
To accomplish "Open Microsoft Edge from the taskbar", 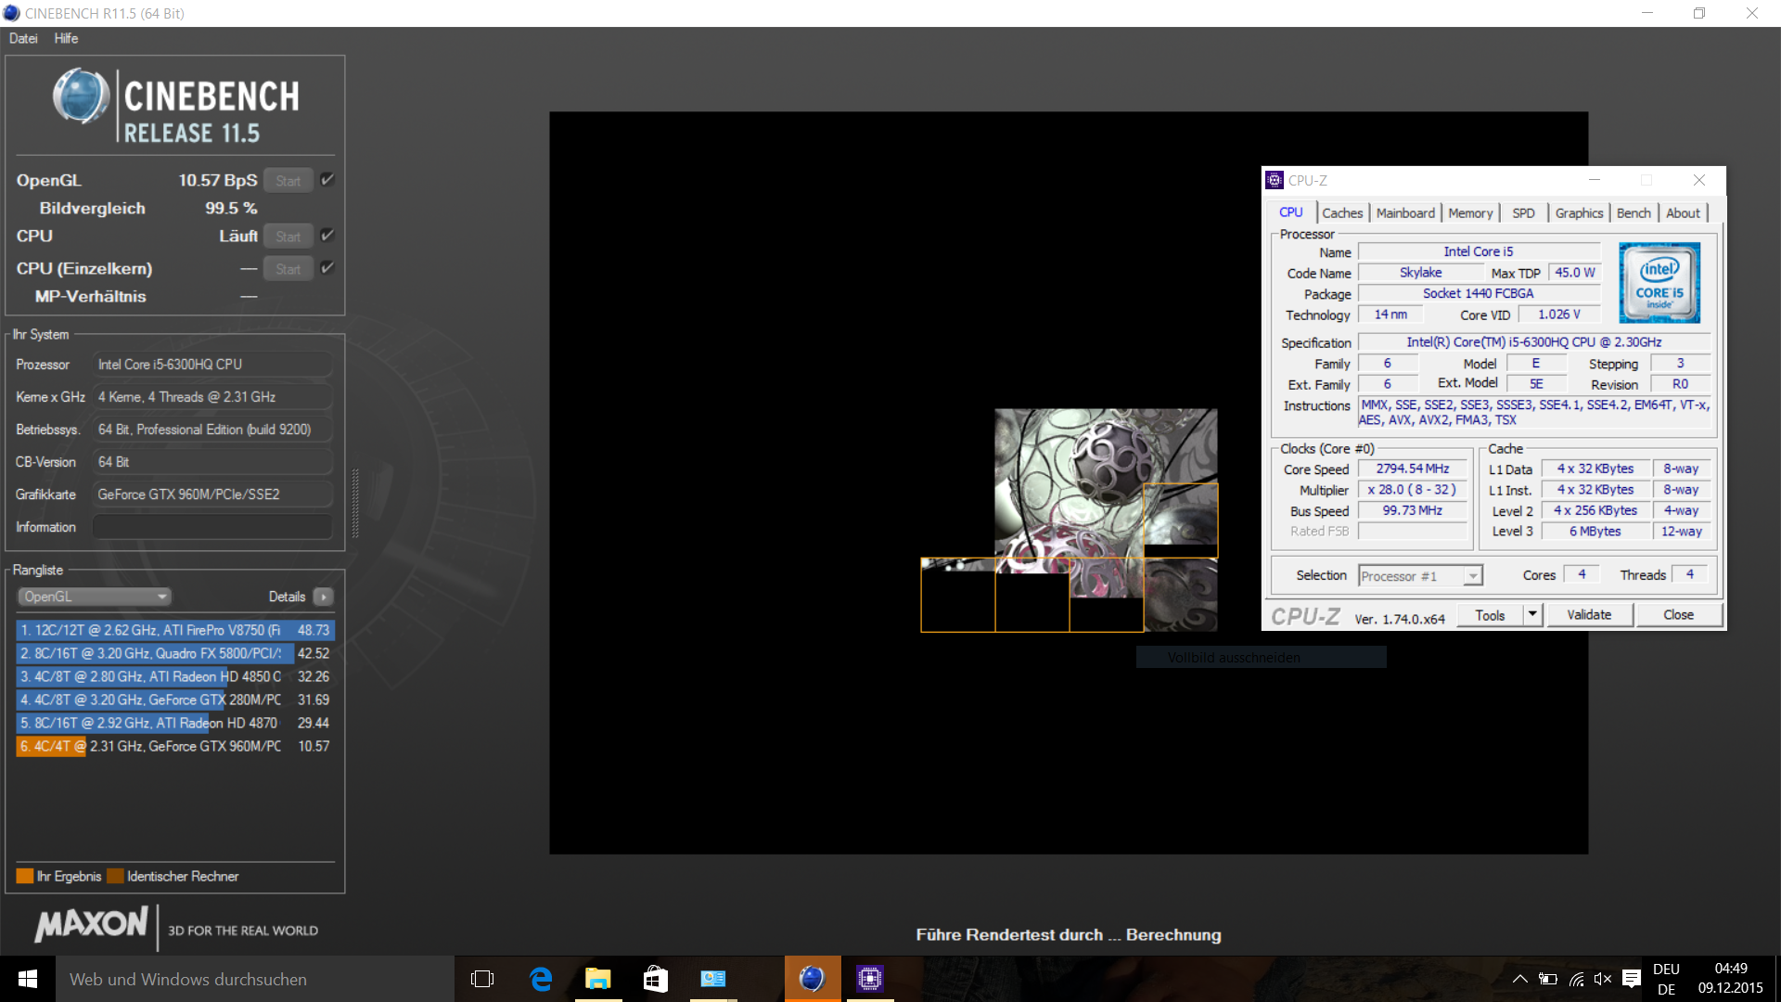I will pyautogui.click(x=541, y=979).
